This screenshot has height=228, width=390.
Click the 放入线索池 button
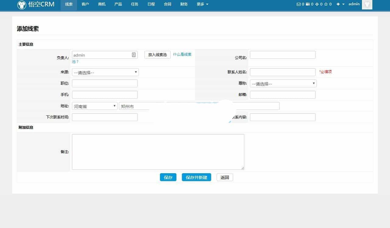158,55
